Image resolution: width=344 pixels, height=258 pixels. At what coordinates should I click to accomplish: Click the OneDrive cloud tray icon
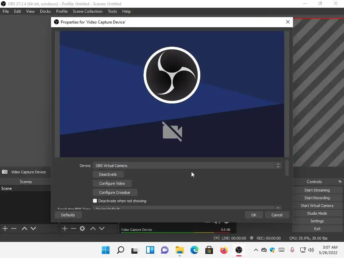click(x=264, y=250)
